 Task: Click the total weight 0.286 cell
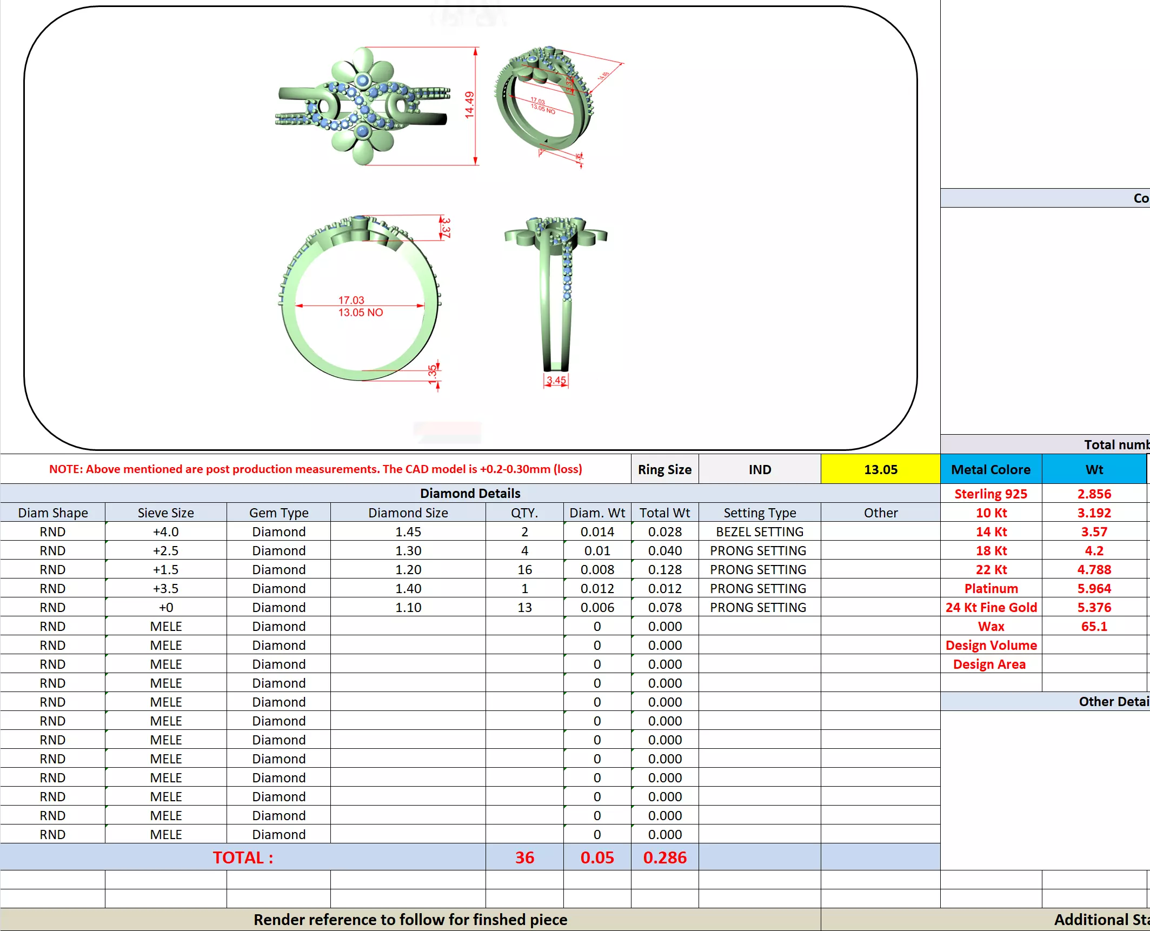[664, 857]
